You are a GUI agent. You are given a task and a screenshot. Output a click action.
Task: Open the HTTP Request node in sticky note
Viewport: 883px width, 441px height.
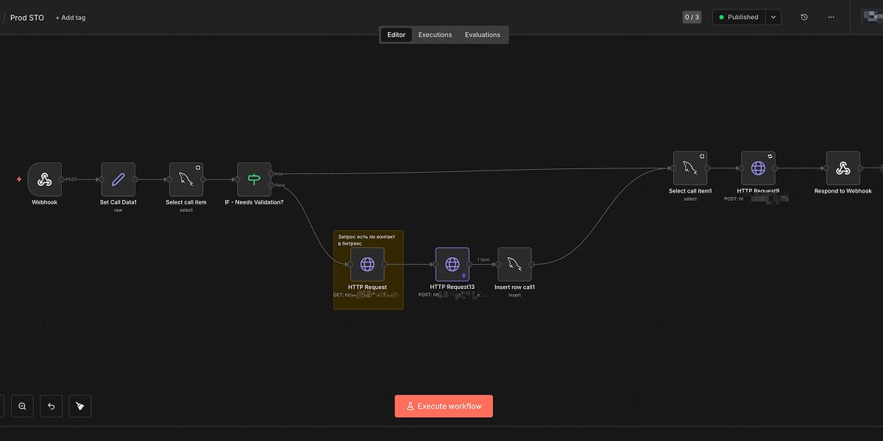[367, 264]
